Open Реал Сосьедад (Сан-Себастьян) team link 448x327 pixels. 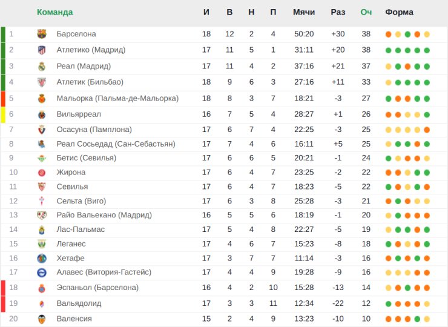pos(116,144)
